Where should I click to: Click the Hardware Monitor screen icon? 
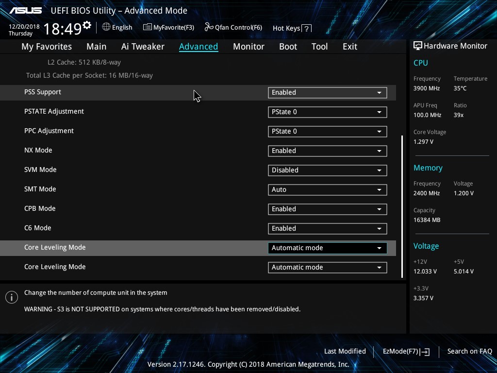click(x=418, y=46)
